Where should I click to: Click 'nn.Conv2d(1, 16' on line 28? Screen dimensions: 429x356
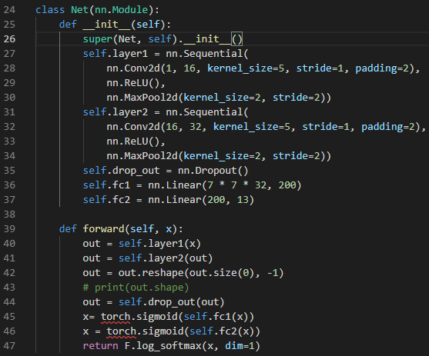[151, 68]
